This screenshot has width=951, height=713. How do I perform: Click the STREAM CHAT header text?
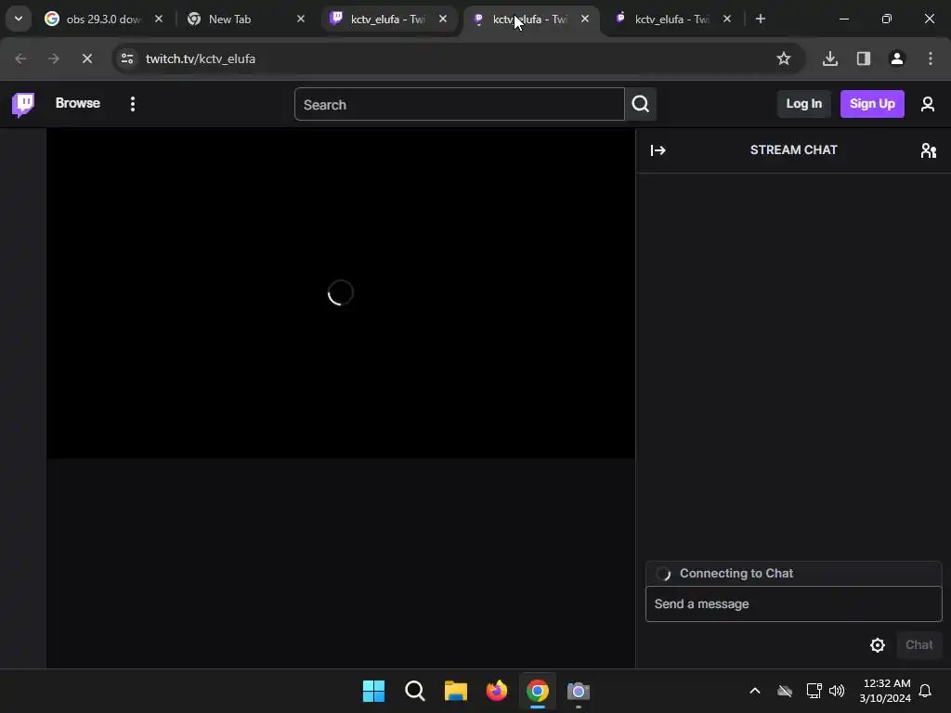[x=793, y=149]
